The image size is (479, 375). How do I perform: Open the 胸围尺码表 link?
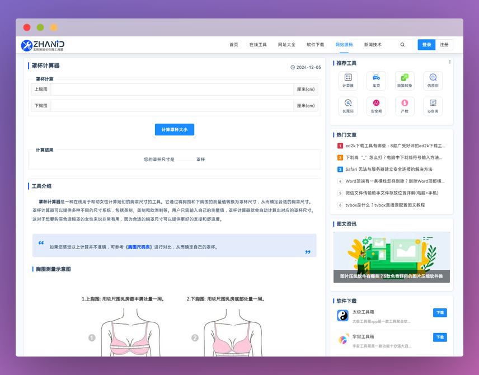[x=139, y=247]
